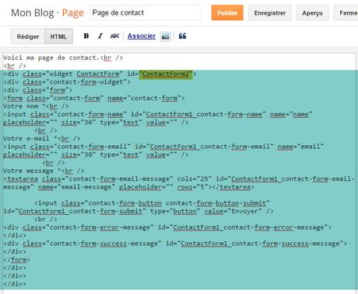Publish the page with the Publier button
358x294 pixels.
tap(227, 12)
